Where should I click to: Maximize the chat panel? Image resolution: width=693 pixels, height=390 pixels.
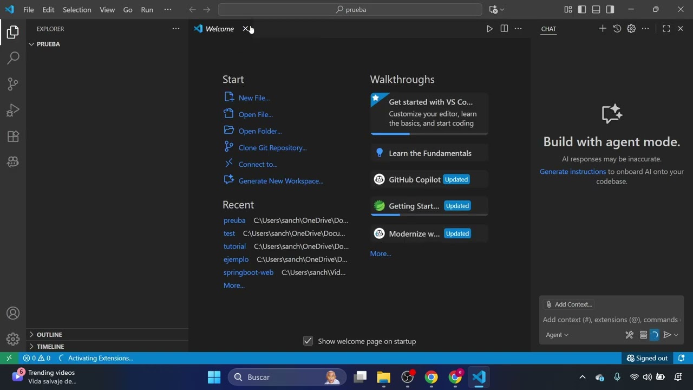click(x=666, y=29)
